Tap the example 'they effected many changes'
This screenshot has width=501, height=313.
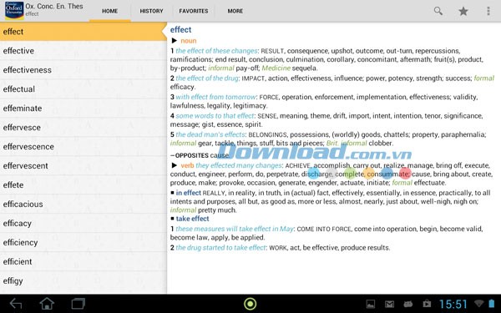[238, 165]
